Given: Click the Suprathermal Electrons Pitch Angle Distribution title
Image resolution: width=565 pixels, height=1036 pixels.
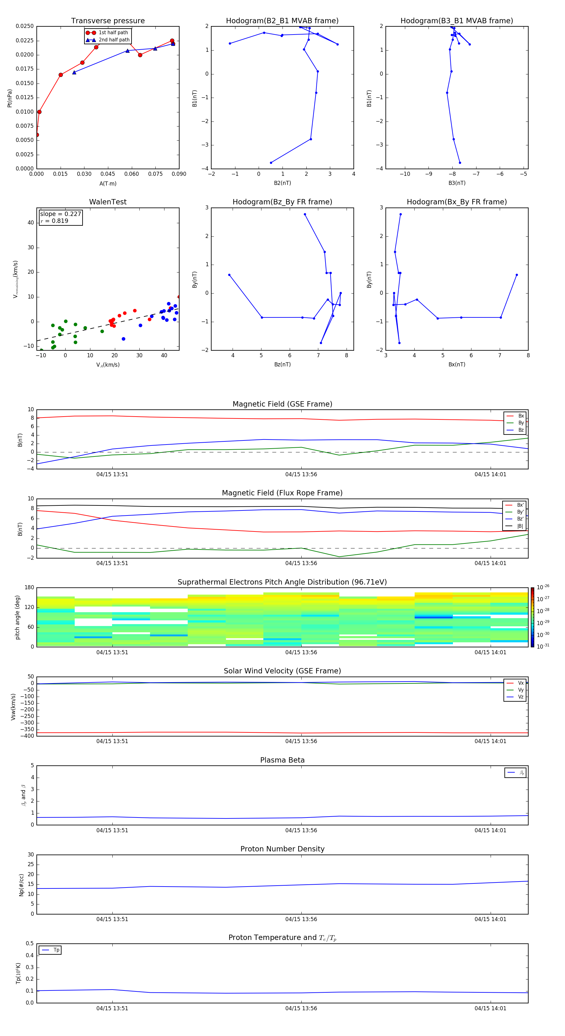Looking at the screenshot, I should tap(282, 582).
